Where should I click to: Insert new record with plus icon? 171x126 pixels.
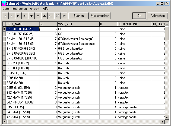(31, 16)
